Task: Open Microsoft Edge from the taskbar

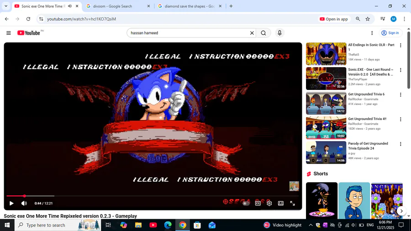Action: point(168,225)
